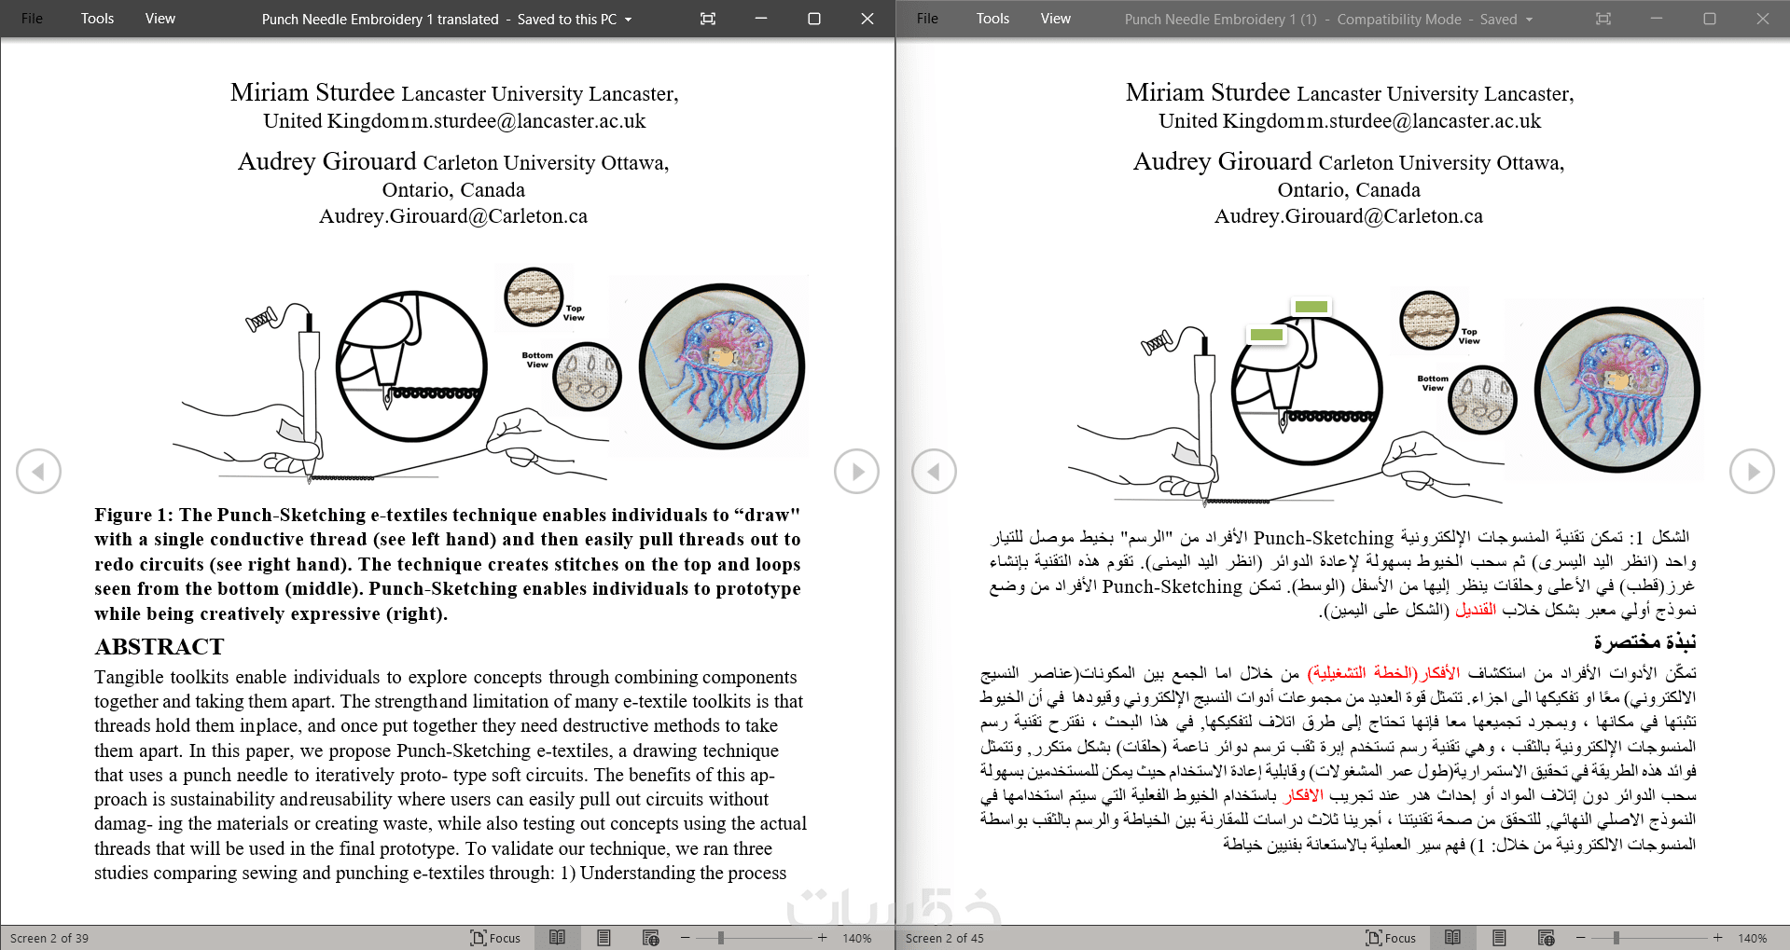The image size is (1790, 950).
Task: Zoom in with plus icon in the 45-screen window
Action: tap(1717, 938)
